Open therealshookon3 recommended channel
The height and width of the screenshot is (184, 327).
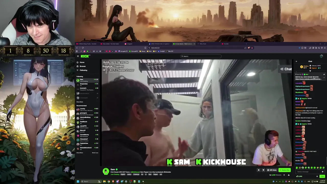pyautogui.click(x=87, y=148)
